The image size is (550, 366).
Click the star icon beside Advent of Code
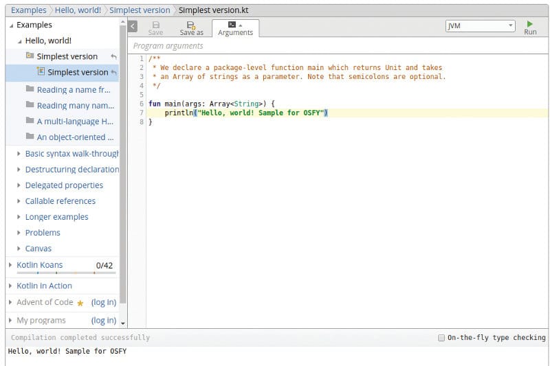80,303
